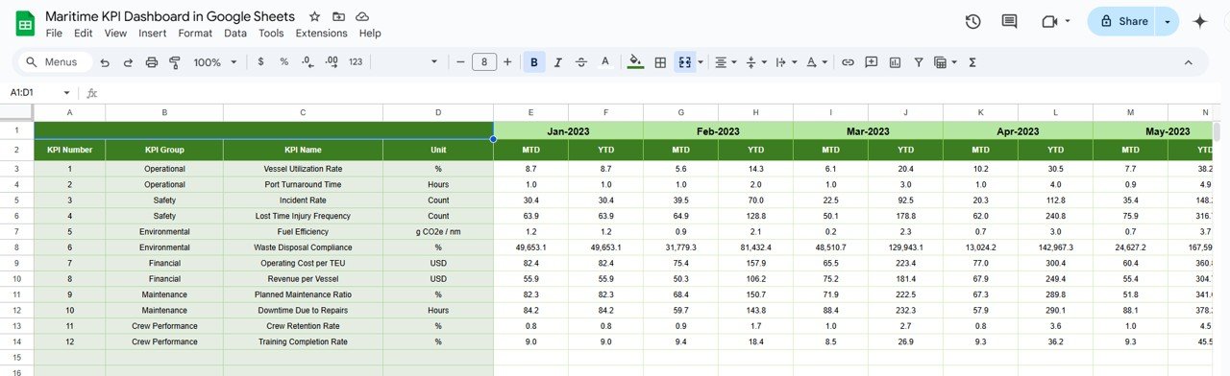Click the font size input field
The height and width of the screenshot is (376, 1230).
[483, 62]
